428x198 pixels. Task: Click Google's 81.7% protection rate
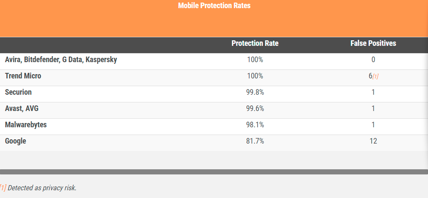(x=255, y=141)
